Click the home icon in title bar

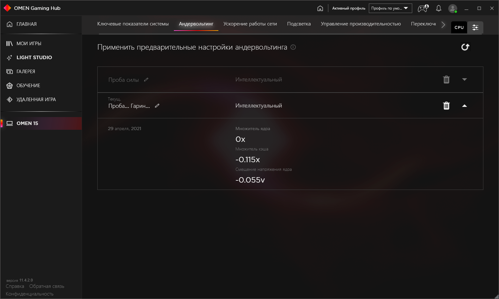click(x=320, y=8)
